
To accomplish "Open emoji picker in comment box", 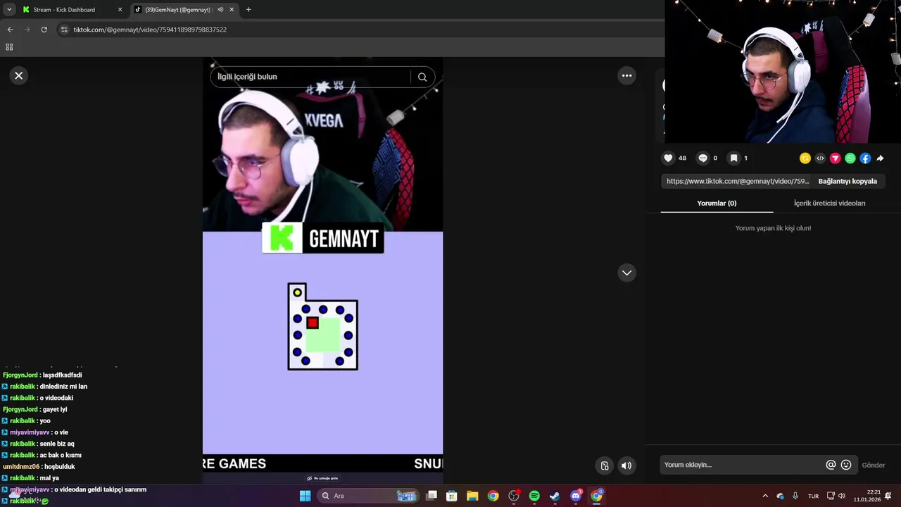I will [846, 465].
